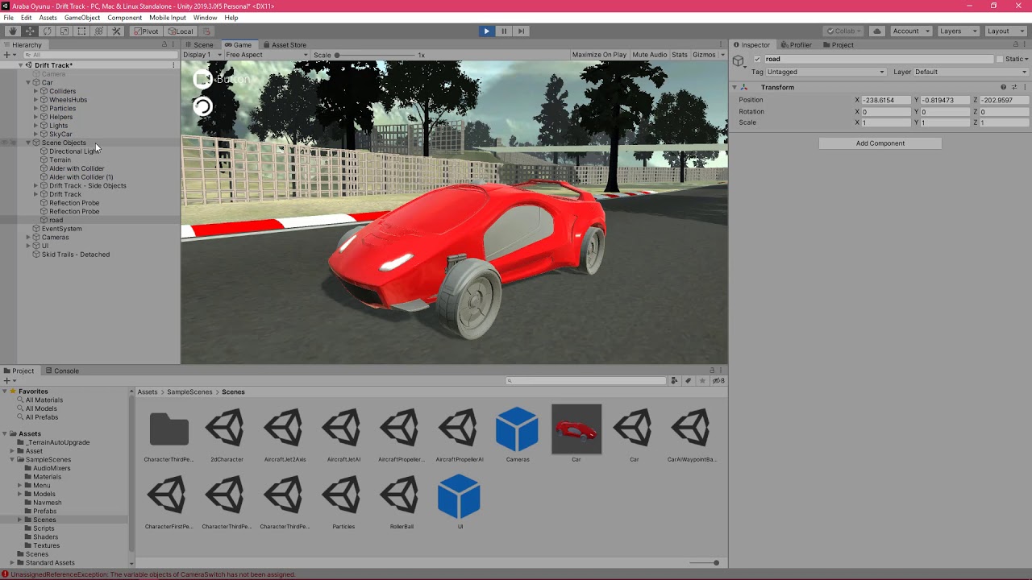Click Add Component button

pos(880,143)
